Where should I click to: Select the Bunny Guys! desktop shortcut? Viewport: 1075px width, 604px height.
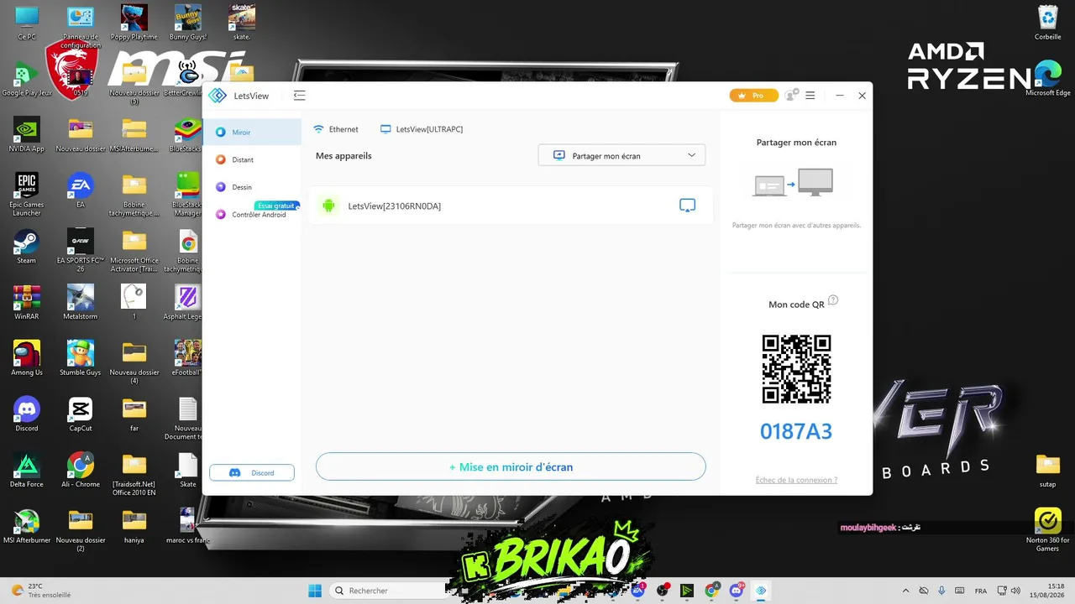[x=188, y=23]
